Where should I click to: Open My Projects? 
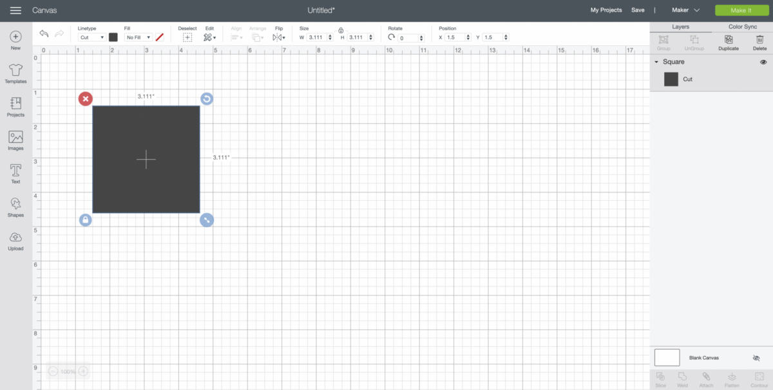click(x=606, y=10)
